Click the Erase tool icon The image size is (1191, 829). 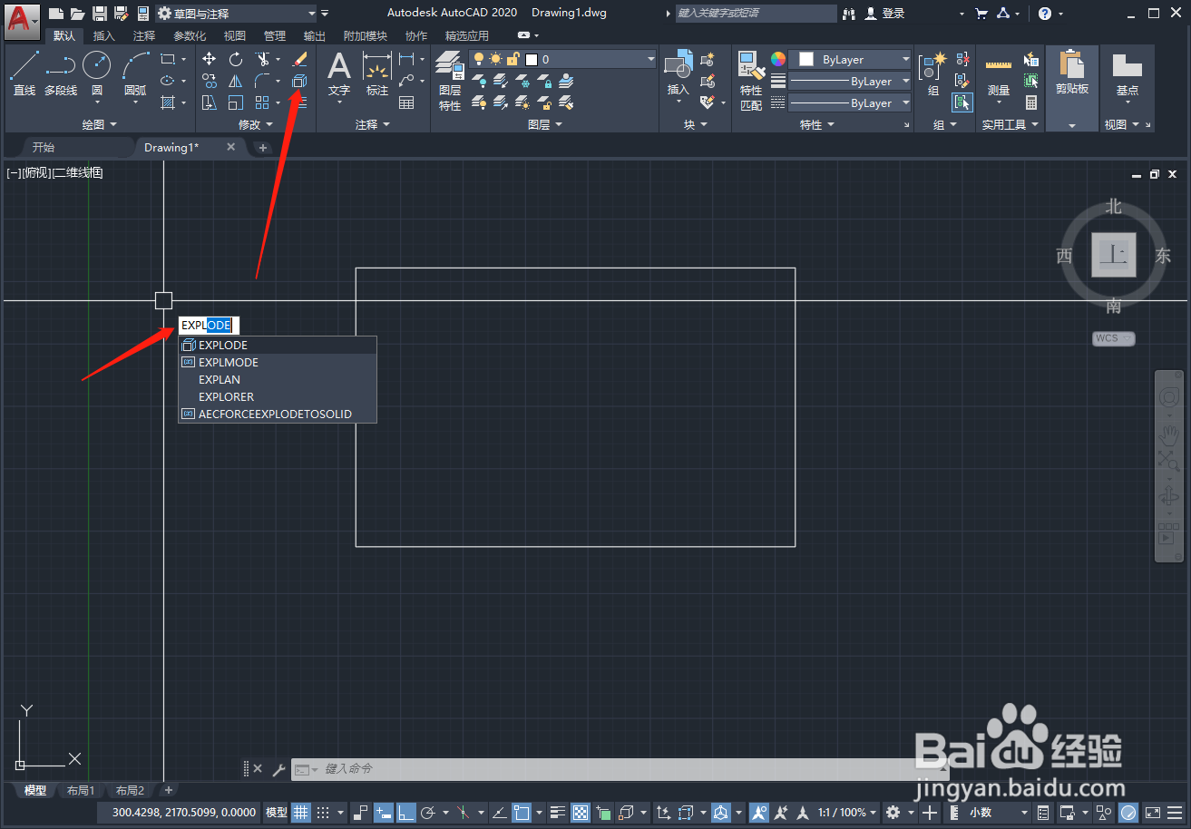coord(299,59)
